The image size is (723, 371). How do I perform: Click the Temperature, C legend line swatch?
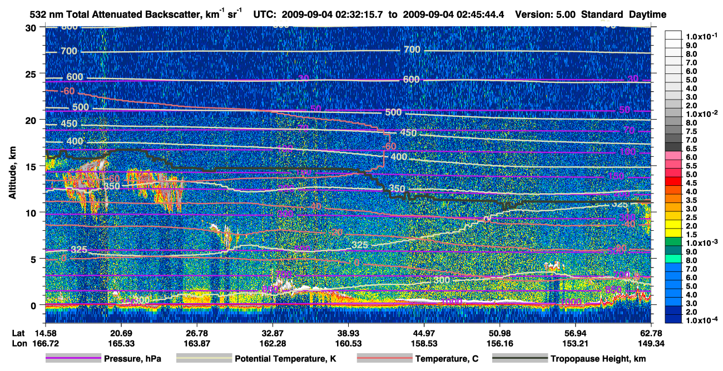[x=384, y=359]
